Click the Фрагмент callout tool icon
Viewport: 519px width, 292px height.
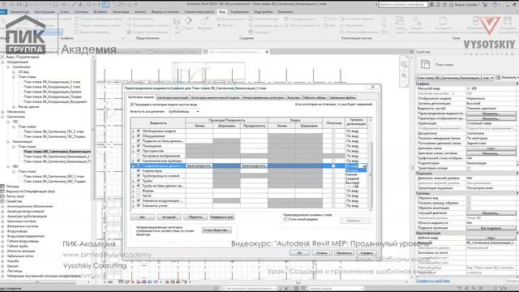click(204, 21)
